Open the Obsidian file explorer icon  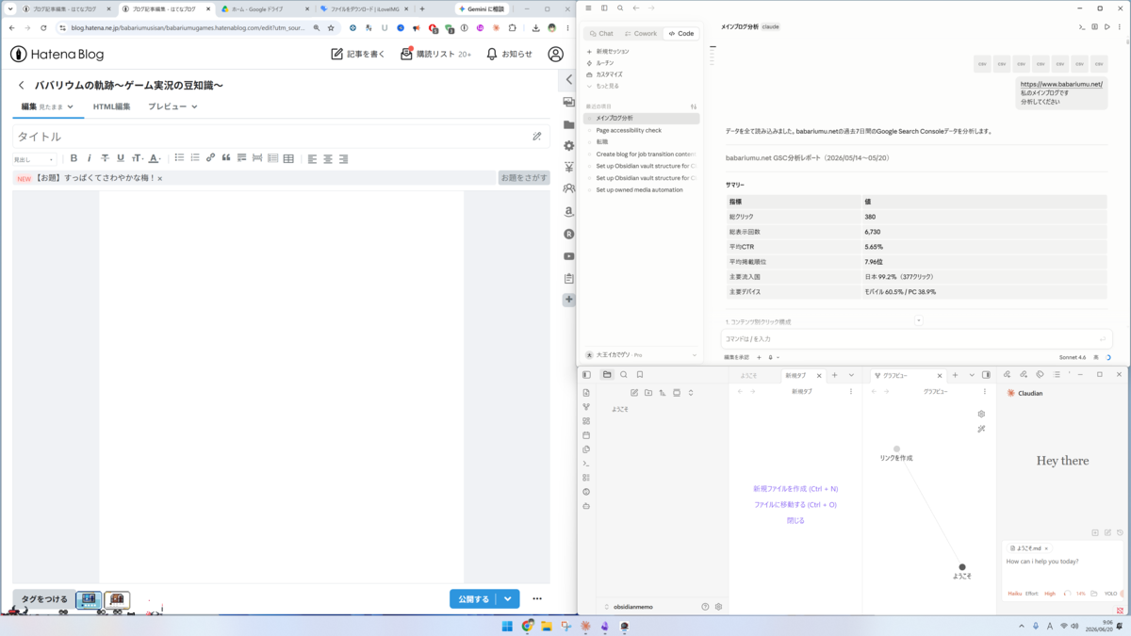pos(607,375)
